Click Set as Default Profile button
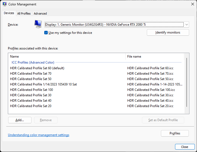 coord(163,120)
